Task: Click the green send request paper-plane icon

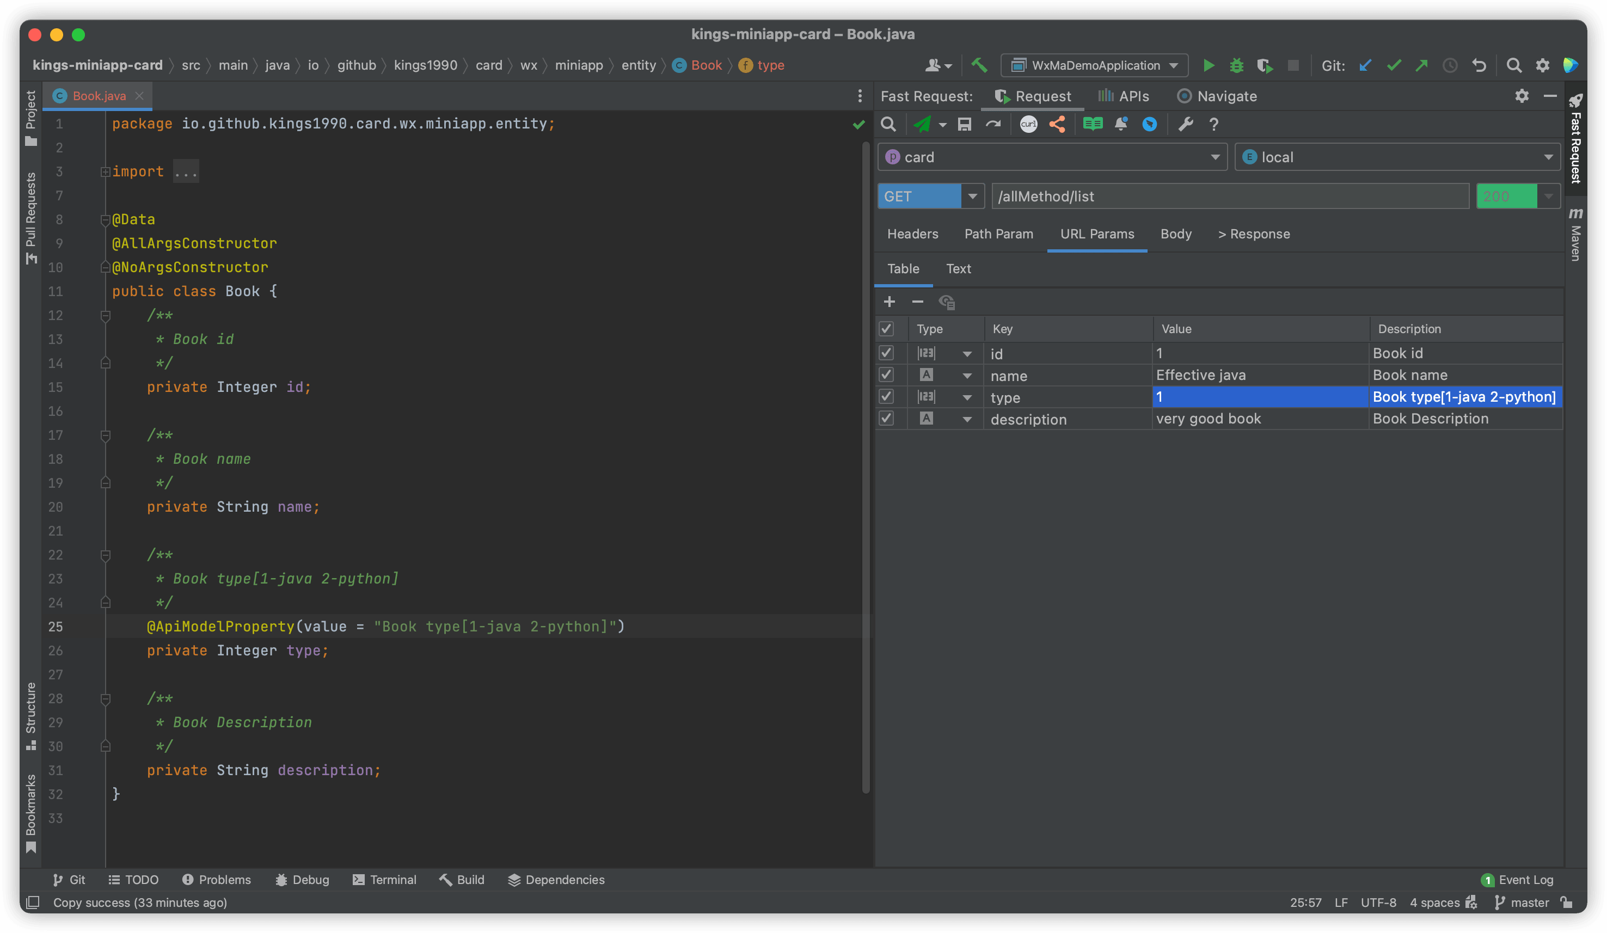Action: click(x=922, y=124)
